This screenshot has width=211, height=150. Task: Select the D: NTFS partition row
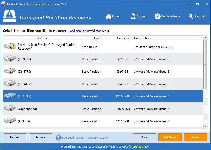(x=103, y=71)
